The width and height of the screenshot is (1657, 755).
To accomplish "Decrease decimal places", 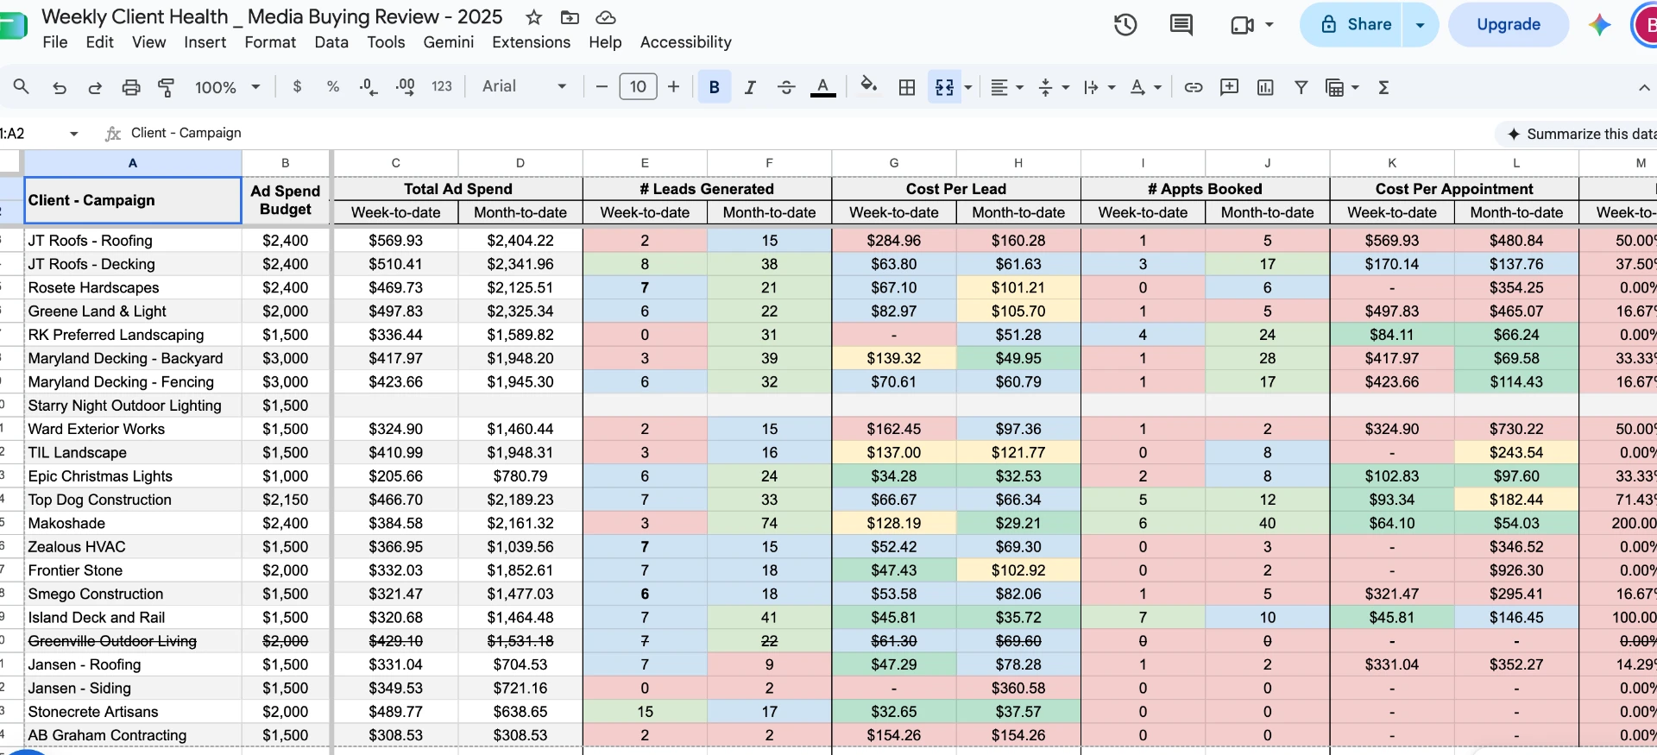I will [x=369, y=86].
